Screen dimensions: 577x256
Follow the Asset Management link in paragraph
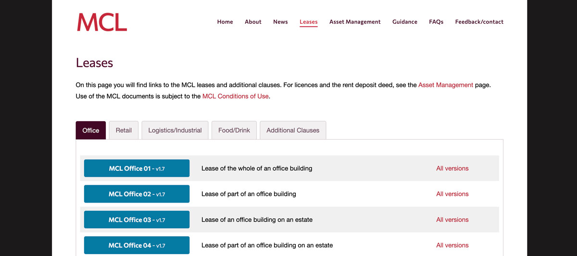point(446,85)
